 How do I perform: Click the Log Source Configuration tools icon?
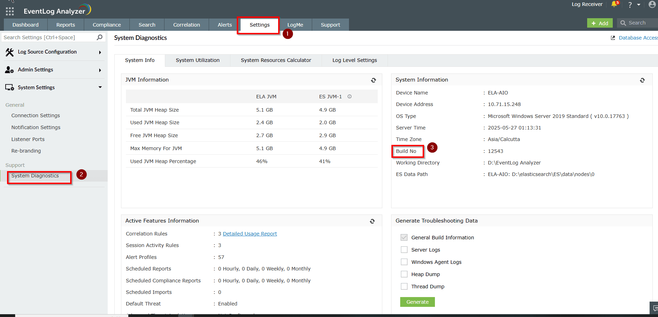coord(9,52)
